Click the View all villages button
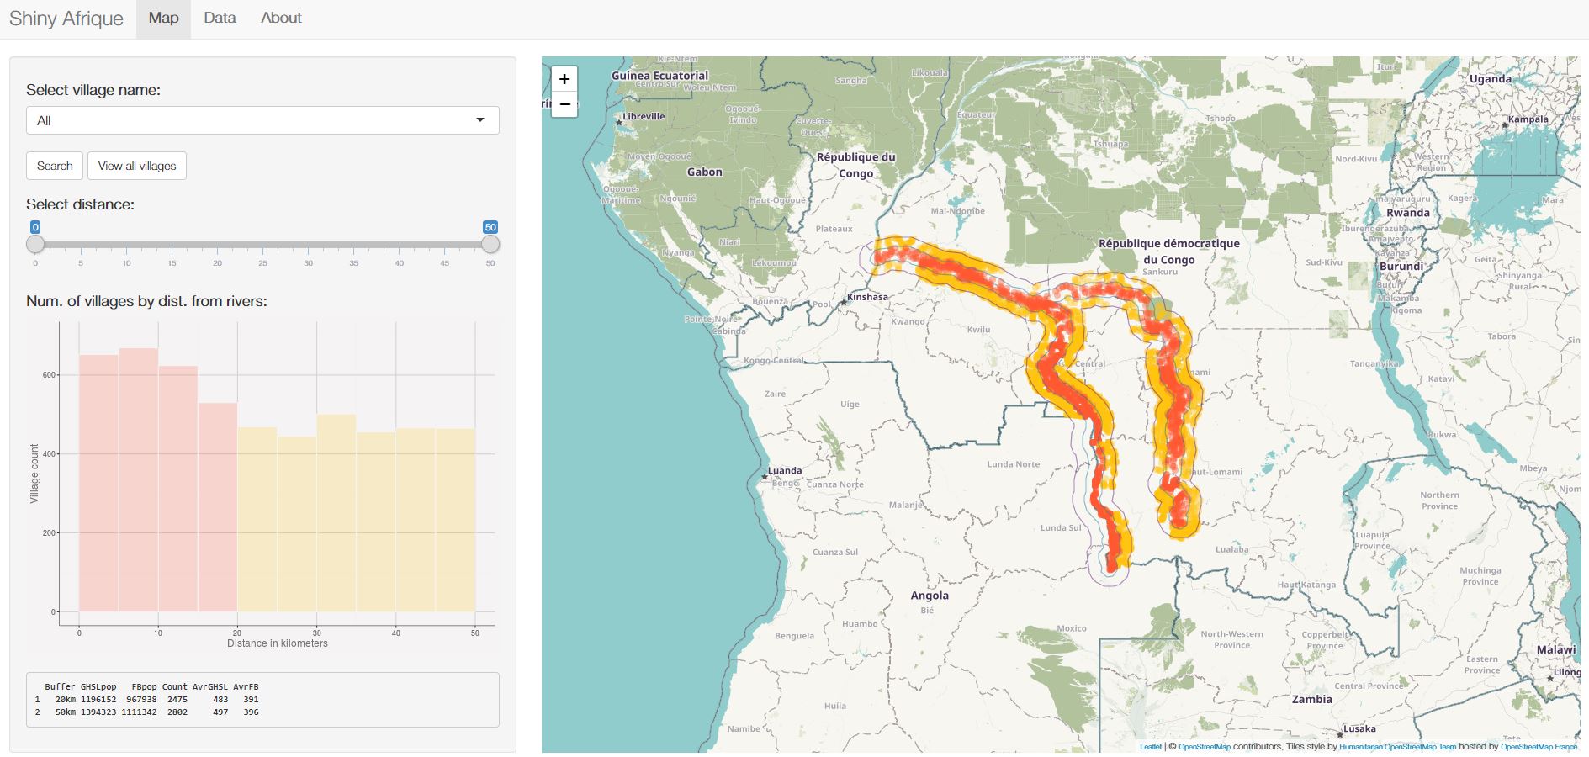Screen dimensions: 1589x757 (x=137, y=166)
